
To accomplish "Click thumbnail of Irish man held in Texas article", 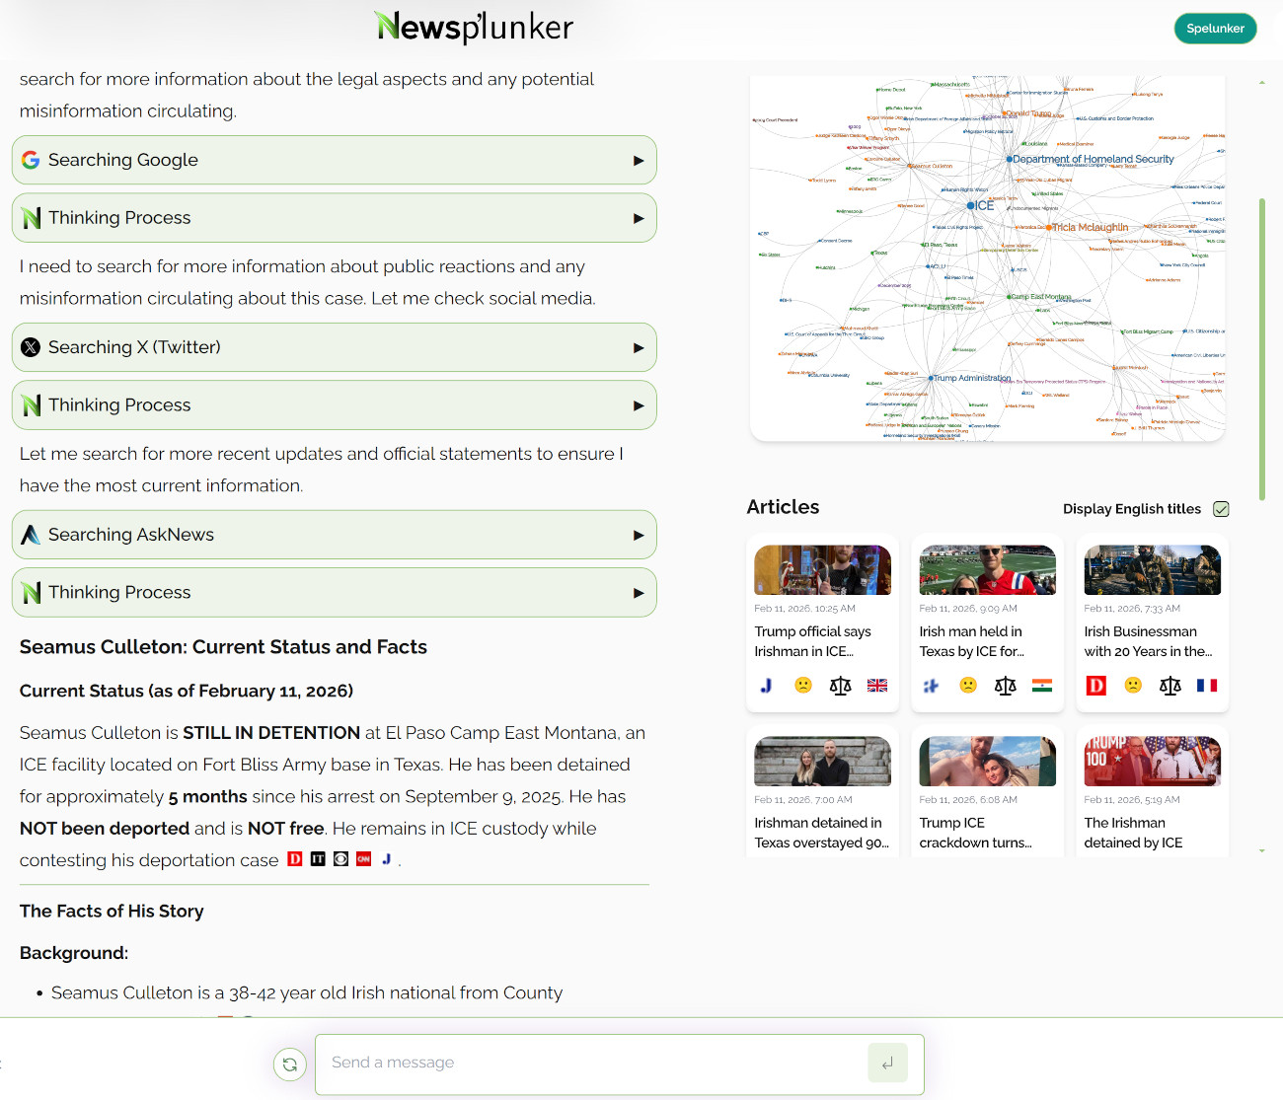I will pos(987,570).
